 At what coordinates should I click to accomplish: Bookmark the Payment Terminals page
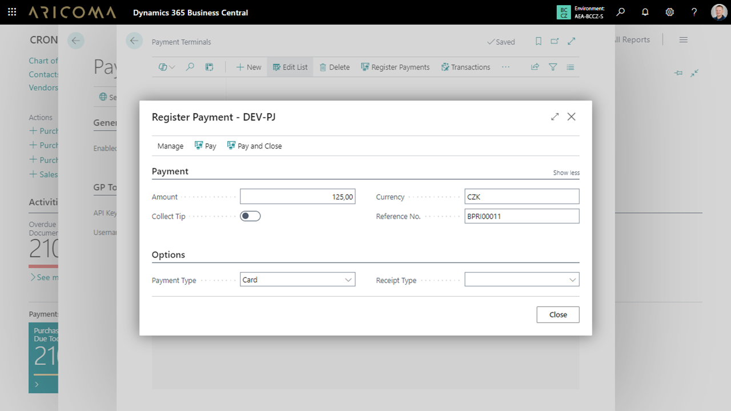(x=539, y=41)
